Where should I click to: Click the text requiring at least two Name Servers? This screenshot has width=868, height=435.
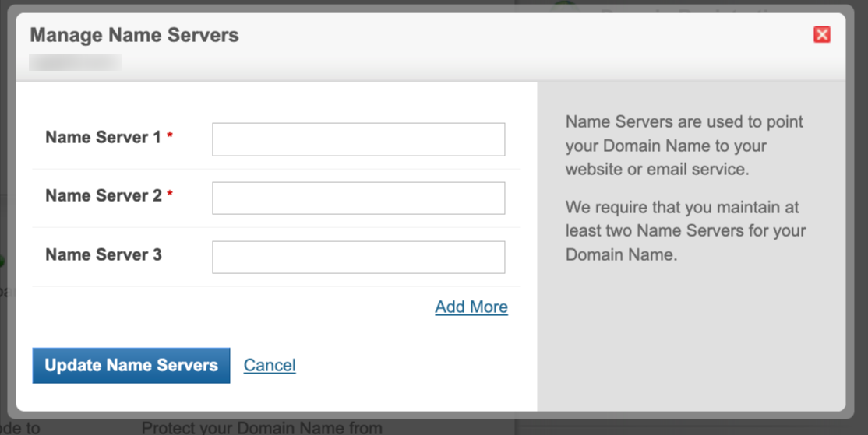point(685,231)
